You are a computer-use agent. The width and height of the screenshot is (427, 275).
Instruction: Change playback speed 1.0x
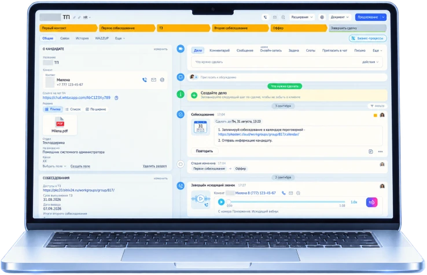(x=354, y=202)
